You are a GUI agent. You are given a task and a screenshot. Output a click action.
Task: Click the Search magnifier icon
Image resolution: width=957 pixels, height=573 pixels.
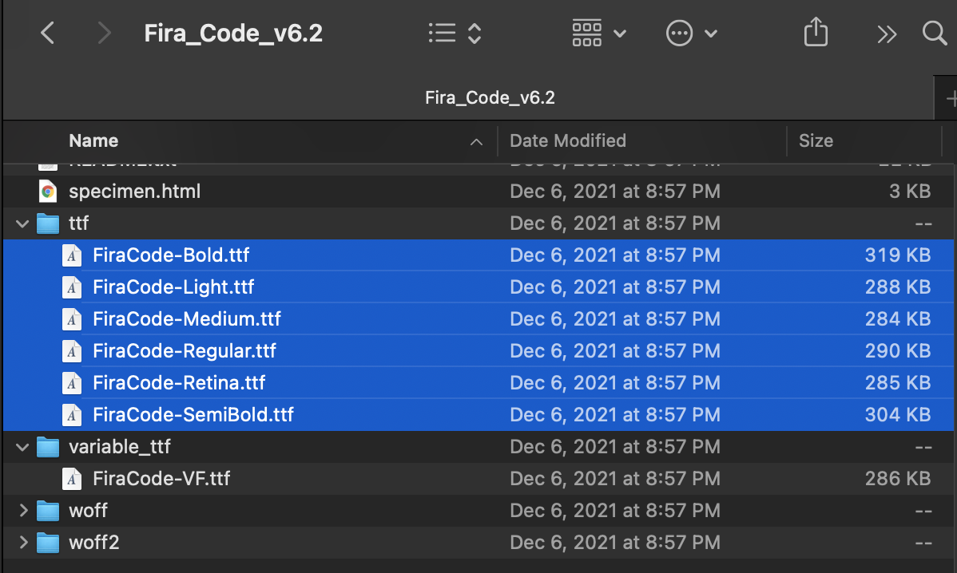[933, 33]
